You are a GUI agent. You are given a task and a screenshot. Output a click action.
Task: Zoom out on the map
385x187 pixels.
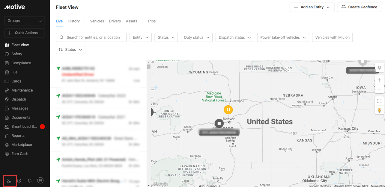tap(379, 89)
